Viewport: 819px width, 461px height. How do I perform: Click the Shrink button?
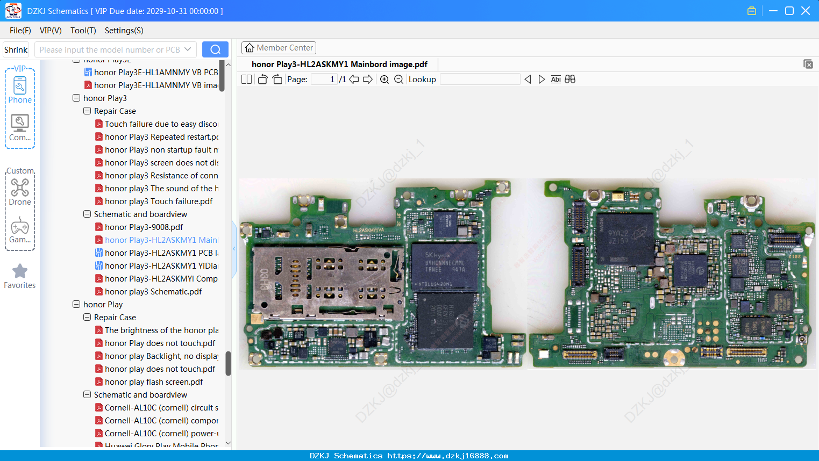pyautogui.click(x=16, y=49)
